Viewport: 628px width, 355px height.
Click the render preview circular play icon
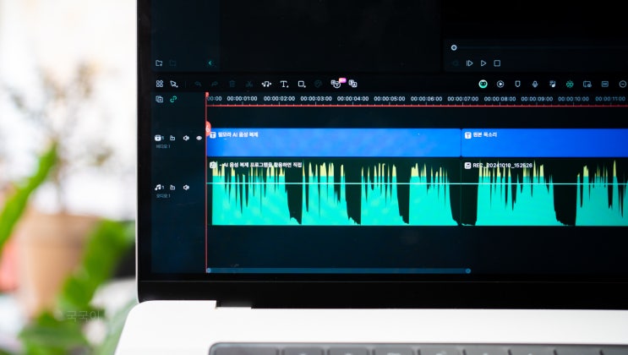[500, 84]
